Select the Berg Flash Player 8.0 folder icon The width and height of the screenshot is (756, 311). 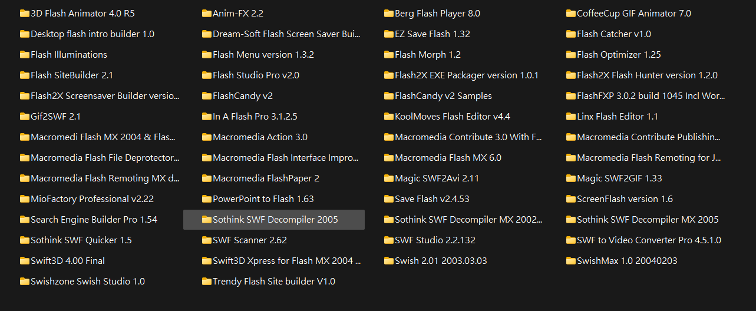coord(388,14)
